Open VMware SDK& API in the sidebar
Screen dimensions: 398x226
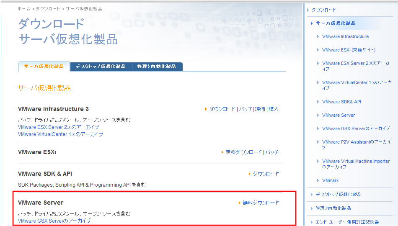point(341,102)
